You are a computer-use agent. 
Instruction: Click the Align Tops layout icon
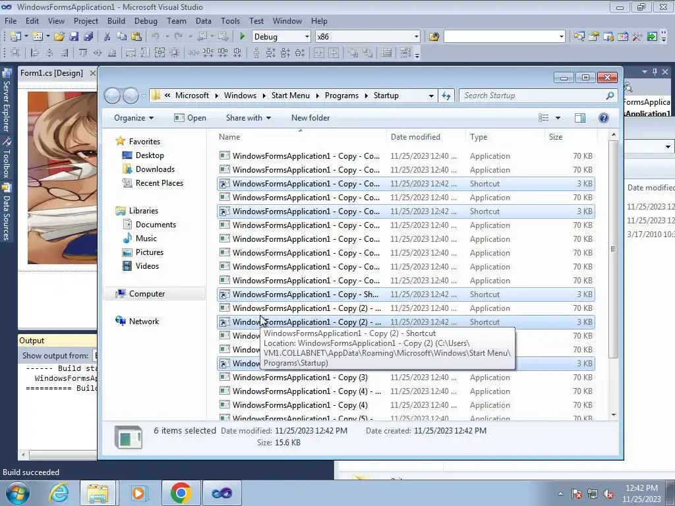83,53
